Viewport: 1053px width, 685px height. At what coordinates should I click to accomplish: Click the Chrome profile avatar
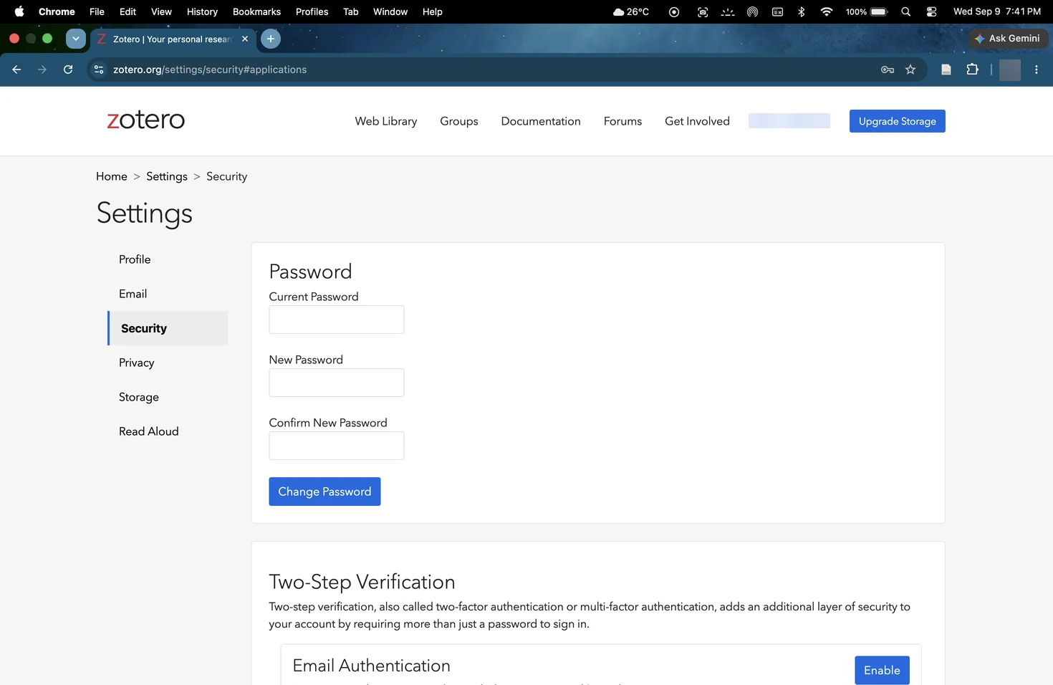click(1010, 70)
